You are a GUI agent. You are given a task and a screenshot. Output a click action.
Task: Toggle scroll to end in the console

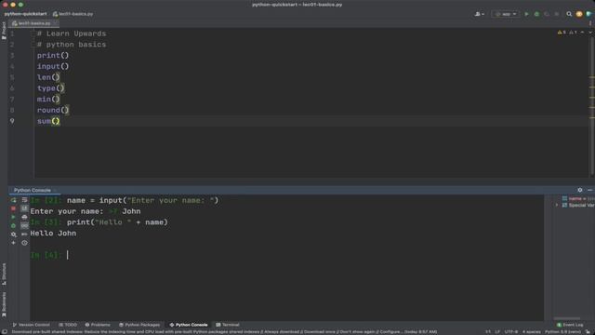[25, 208]
